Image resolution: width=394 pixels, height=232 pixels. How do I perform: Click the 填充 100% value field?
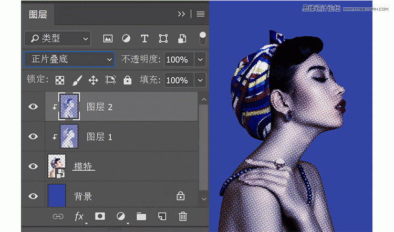pyautogui.click(x=179, y=80)
